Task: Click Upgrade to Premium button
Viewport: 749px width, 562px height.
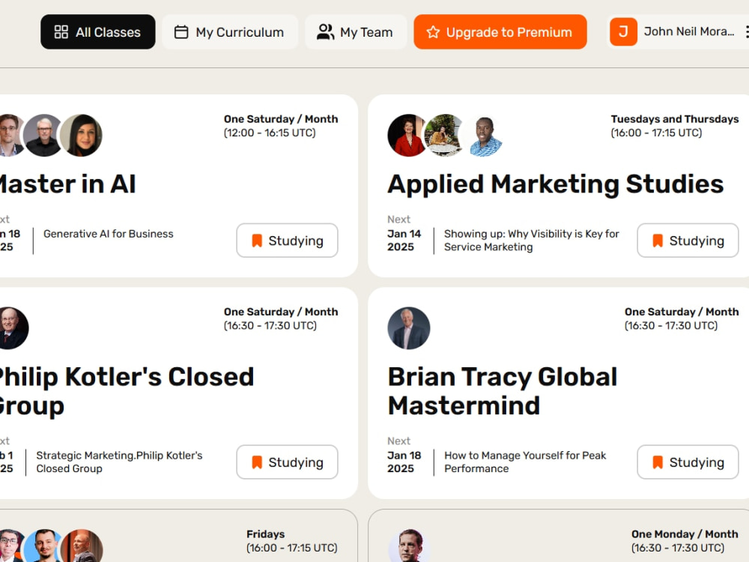Action: (x=500, y=32)
